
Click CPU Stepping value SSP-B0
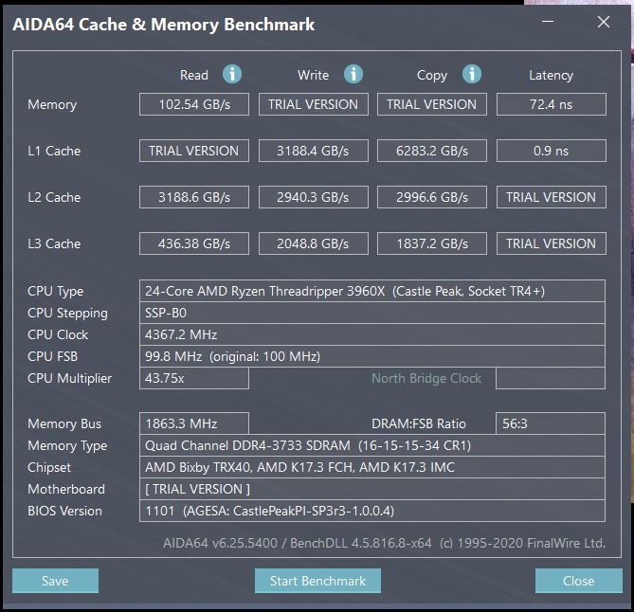pyautogui.click(x=372, y=313)
